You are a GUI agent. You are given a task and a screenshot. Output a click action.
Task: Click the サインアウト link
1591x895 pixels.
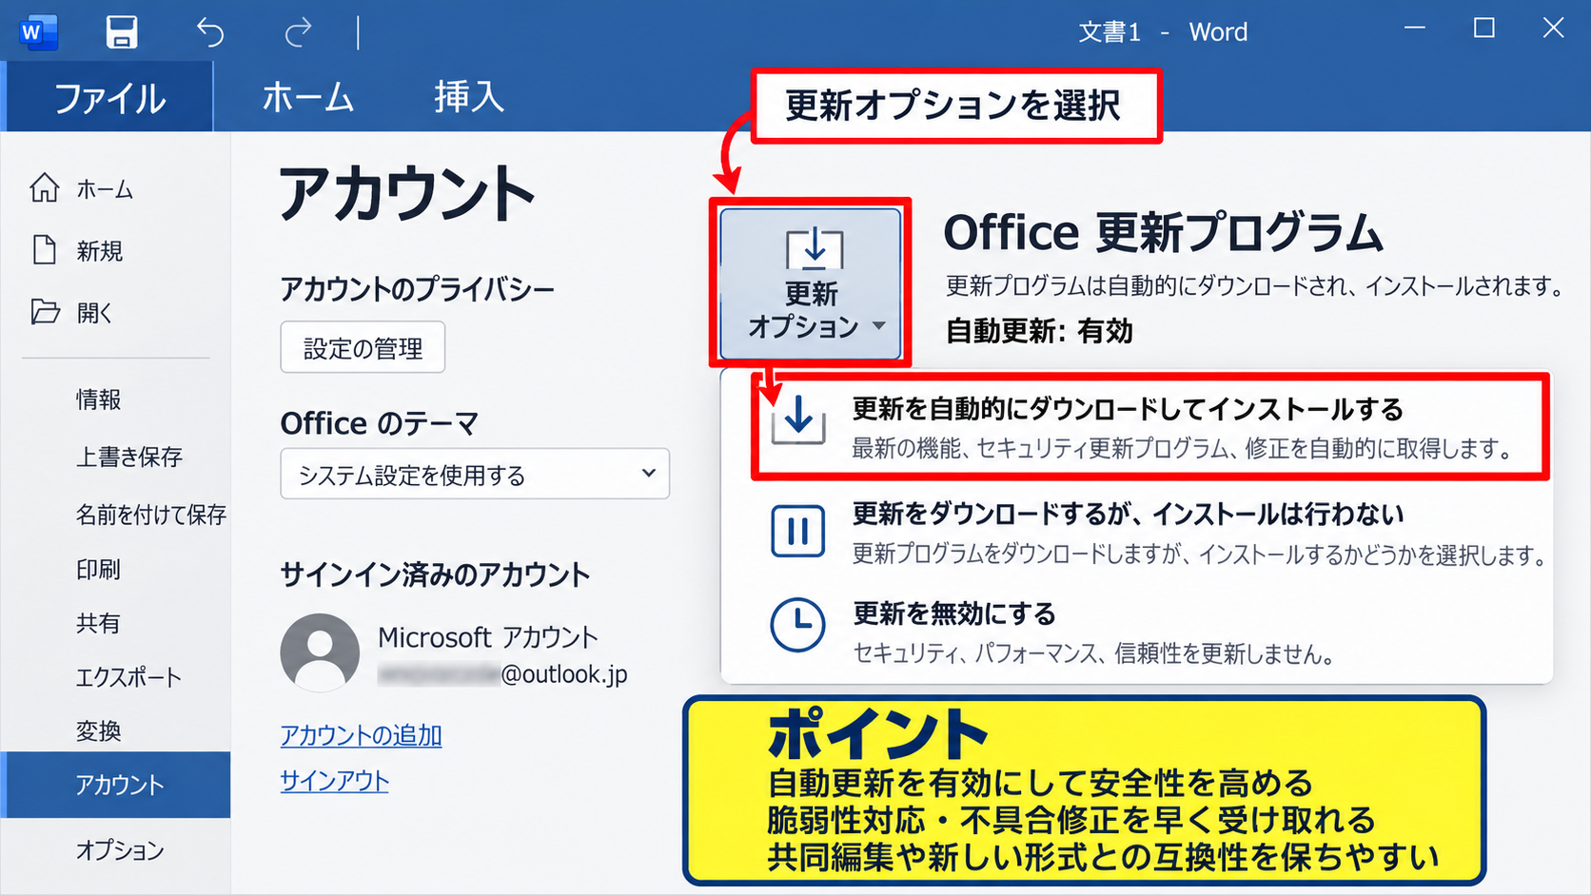tap(334, 781)
